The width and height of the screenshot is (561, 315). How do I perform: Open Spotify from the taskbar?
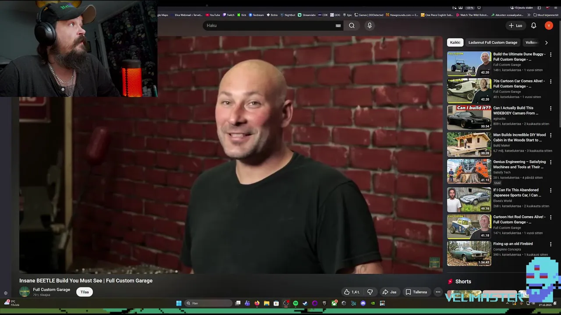(295, 303)
